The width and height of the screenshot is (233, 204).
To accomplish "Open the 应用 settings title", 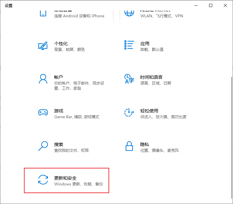I will [145, 44].
